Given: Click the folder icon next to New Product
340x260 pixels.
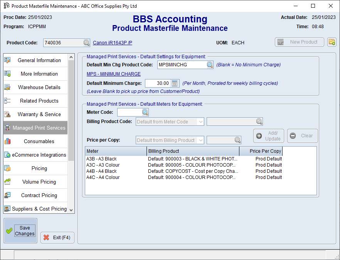Looking at the screenshot, I should pos(332,42).
